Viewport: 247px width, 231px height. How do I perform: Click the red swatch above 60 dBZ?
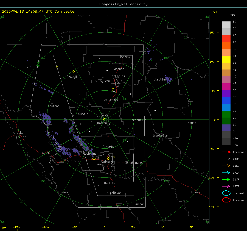[x=226, y=38]
